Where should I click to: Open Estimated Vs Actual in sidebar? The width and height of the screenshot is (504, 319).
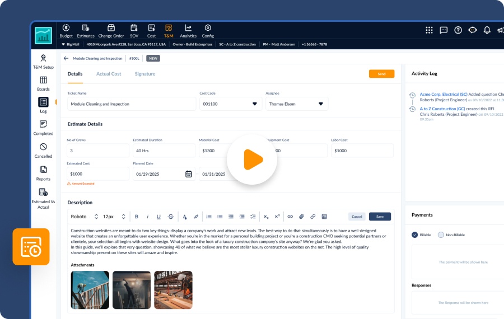click(43, 199)
